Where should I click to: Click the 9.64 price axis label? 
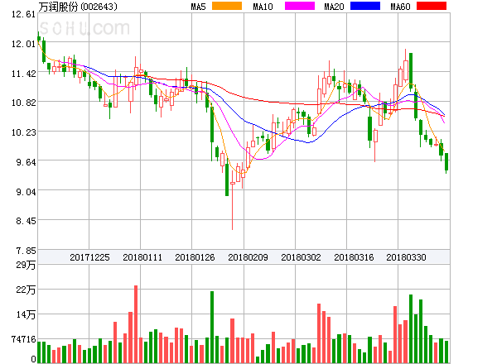(26, 162)
